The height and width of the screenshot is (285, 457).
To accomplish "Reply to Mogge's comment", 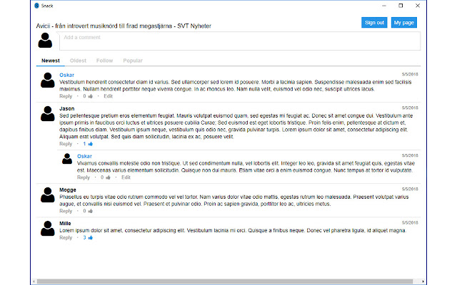I will pos(66,211).
